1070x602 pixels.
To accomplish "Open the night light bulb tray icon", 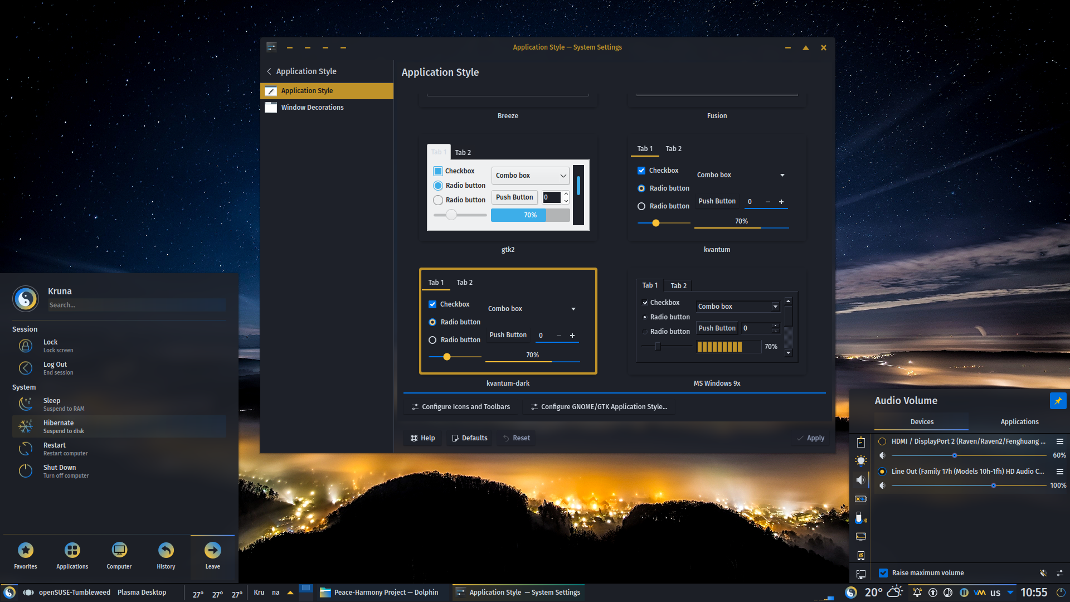I will (861, 461).
